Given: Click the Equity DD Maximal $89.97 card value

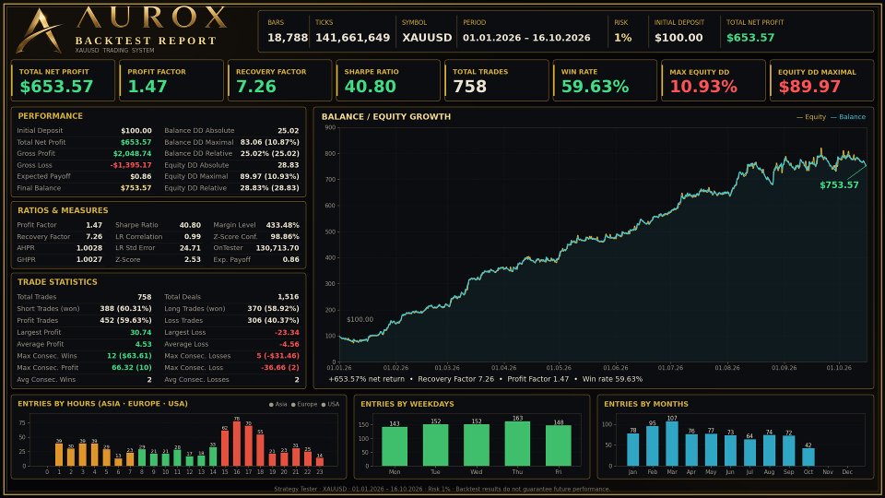Looking at the screenshot, I should pyautogui.click(x=809, y=87).
